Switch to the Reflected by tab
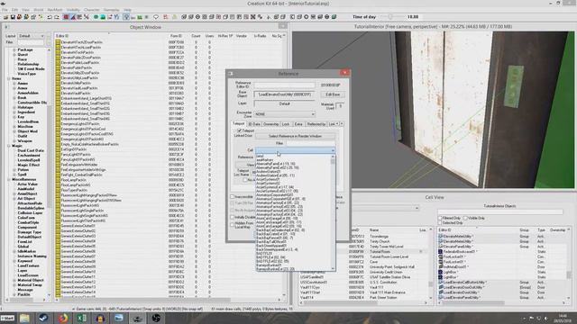This screenshot has height=324, width=577. click(316, 124)
